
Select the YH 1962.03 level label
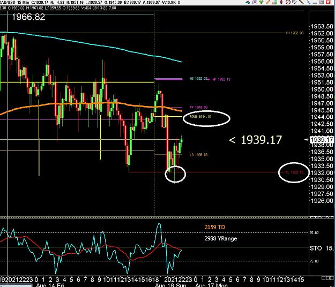(294, 33)
